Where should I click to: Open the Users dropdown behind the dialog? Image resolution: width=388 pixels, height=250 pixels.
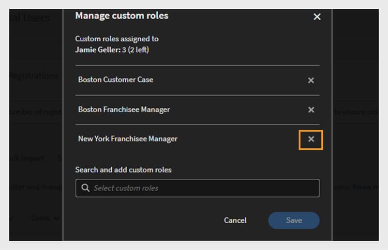(x=41, y=218)
